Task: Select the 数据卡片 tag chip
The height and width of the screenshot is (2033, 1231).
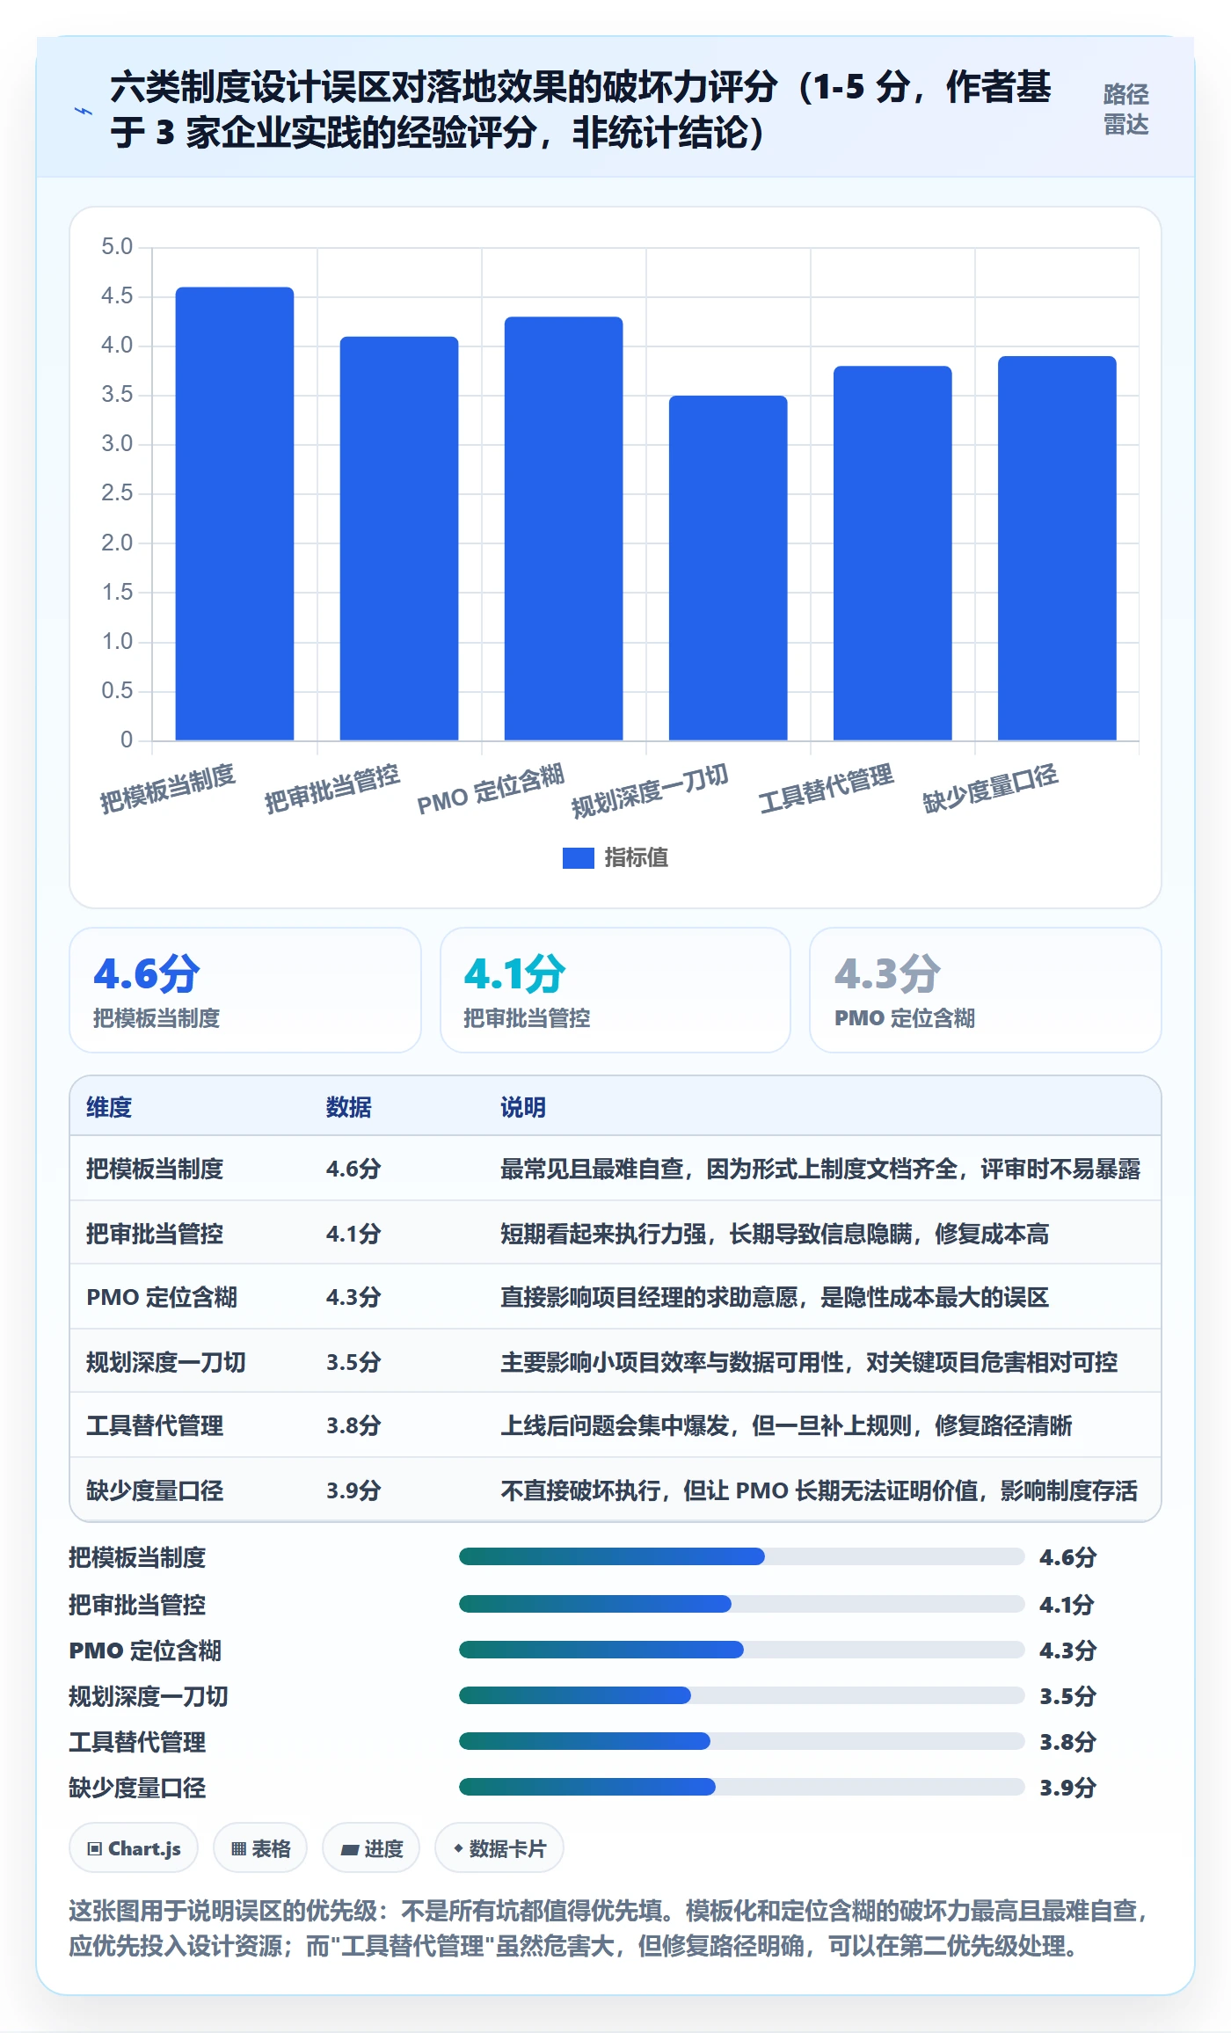Action: (499, 1848)
